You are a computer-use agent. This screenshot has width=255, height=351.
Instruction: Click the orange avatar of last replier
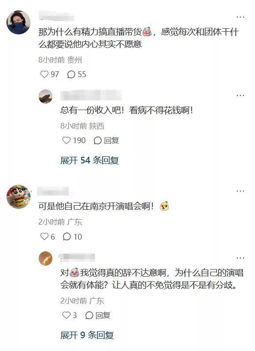point(46,259)
